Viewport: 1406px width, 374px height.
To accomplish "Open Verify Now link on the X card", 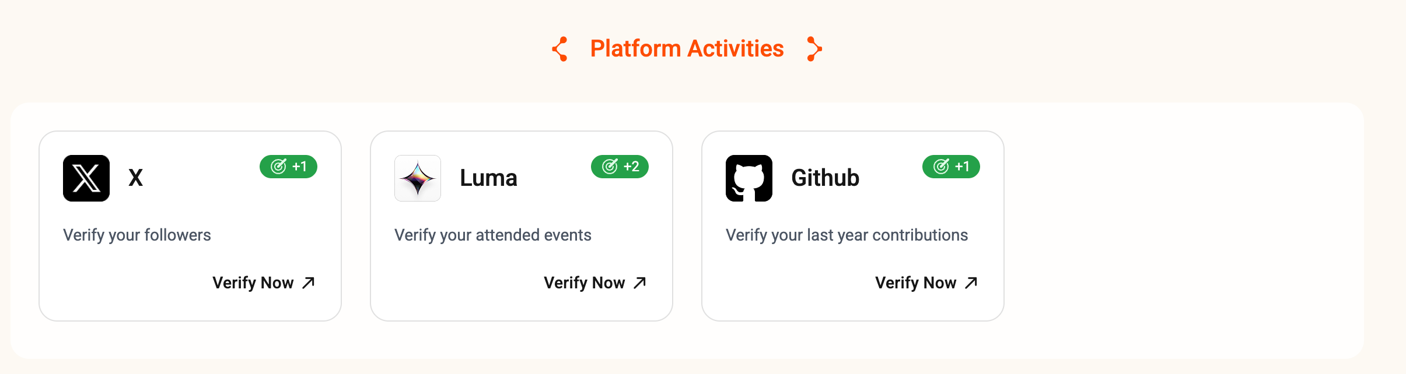I will 264,283.
